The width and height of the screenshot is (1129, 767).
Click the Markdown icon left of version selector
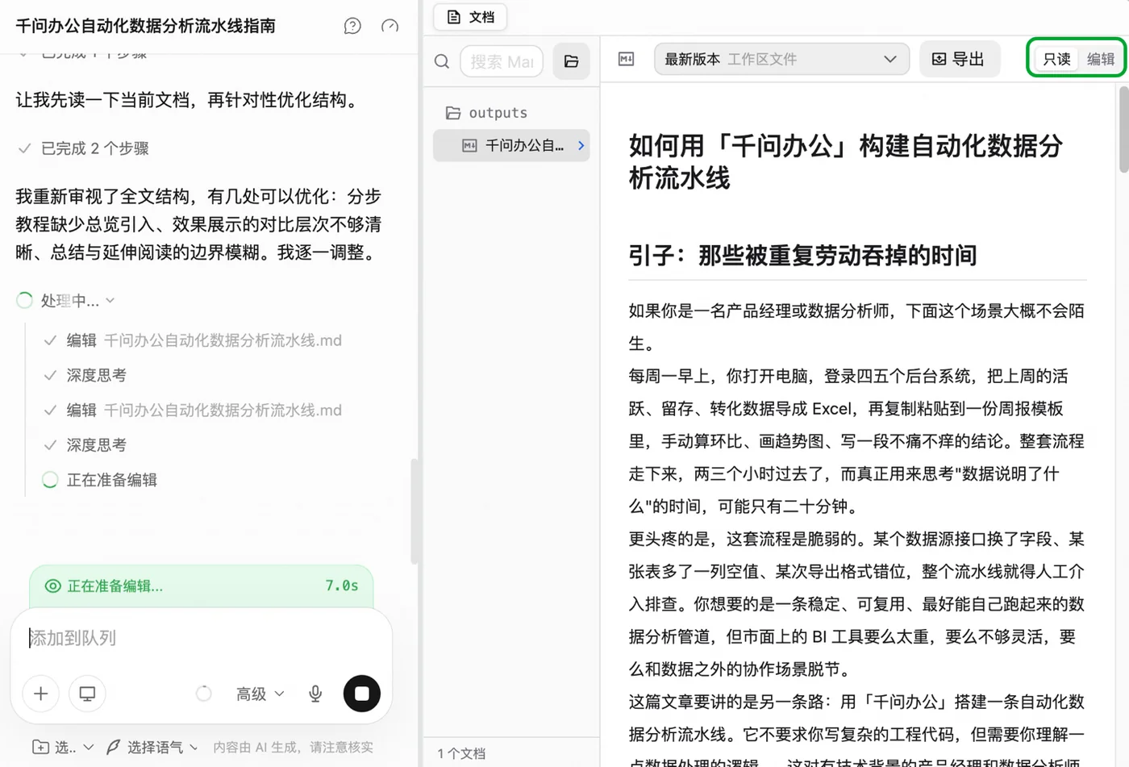point(626,59)
